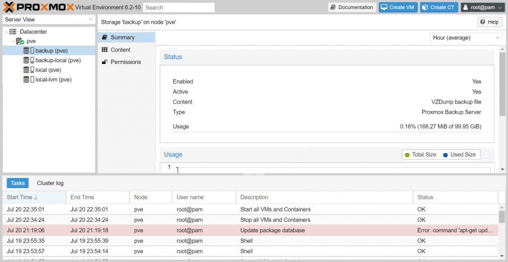This screenshot has height=262, width=508.
Task: Click the local-lvm (pve) storage icon
Action: [28, 79]
